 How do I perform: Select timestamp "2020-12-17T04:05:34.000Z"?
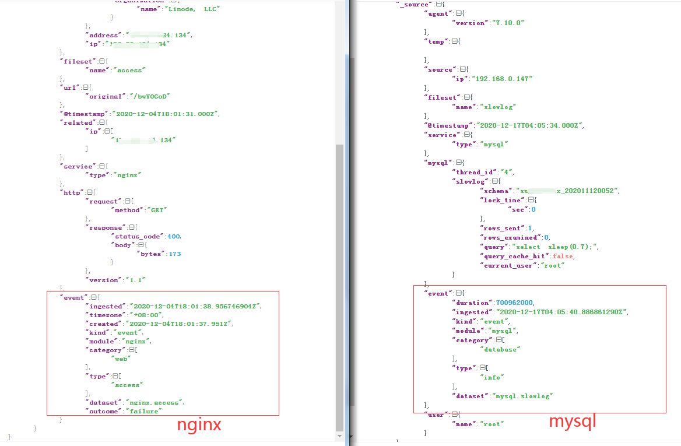(529, 125)
